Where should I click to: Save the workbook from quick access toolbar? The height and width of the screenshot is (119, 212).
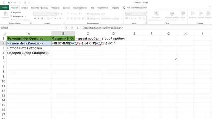pos(4,3)
